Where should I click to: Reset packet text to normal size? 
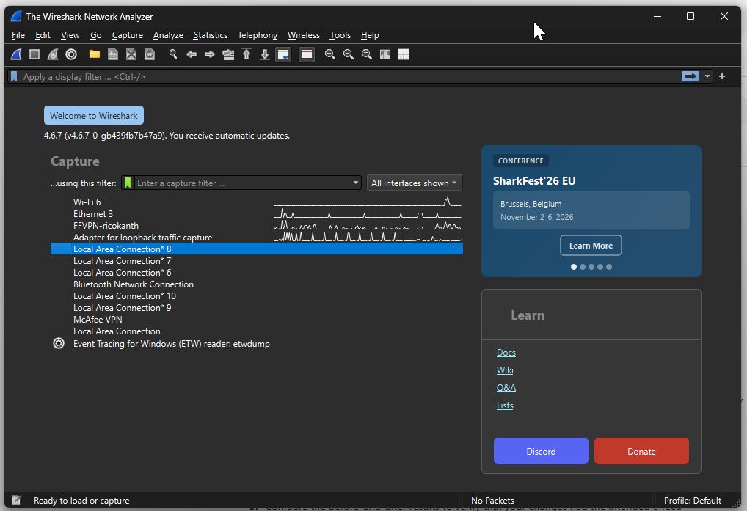point(366,54)
